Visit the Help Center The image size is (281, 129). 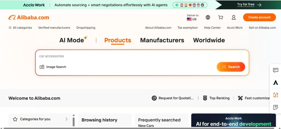point(212,28)
